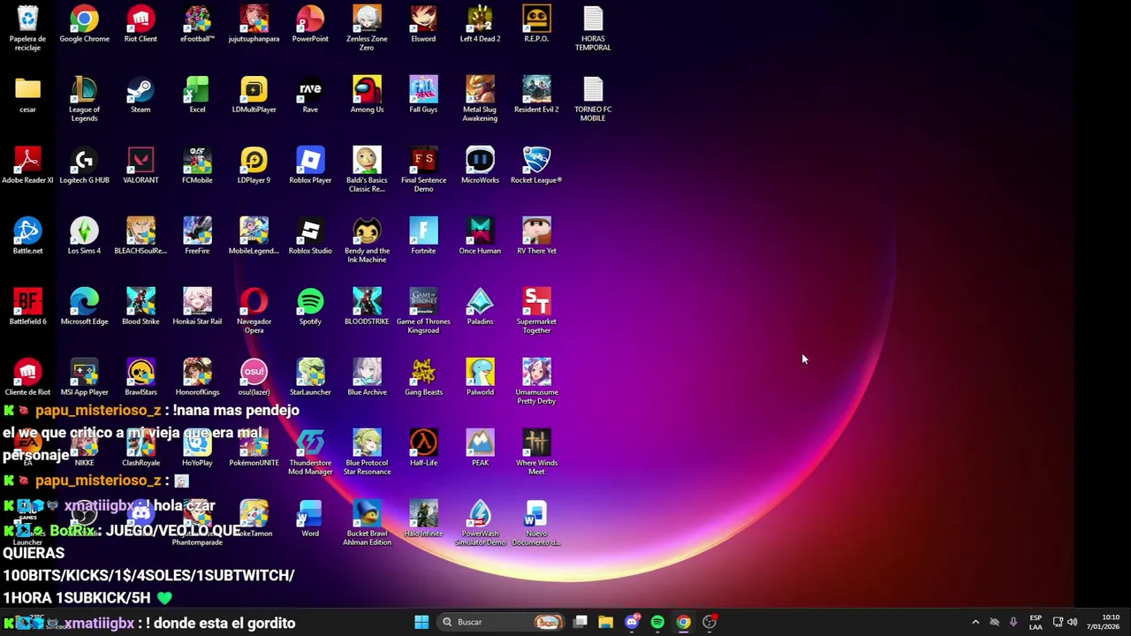Select the Among Us desktop icon

pyautogui.click(x=367, y=95)
